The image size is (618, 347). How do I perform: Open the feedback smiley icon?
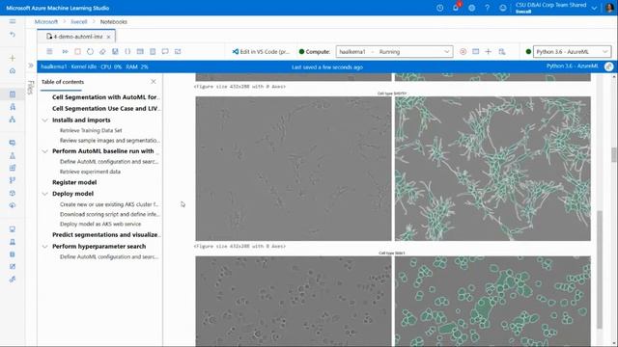click(x=502, y=8)
